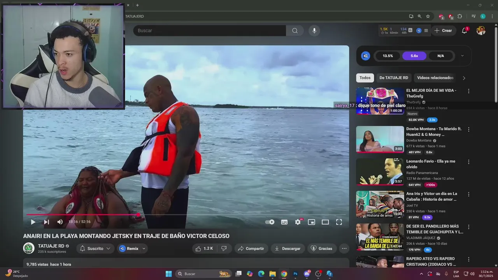Image resolution: width=498 pixels, height=280 pixels.
Task: Open the TATUAJE RD channel name link
Action: click(51, 246)
